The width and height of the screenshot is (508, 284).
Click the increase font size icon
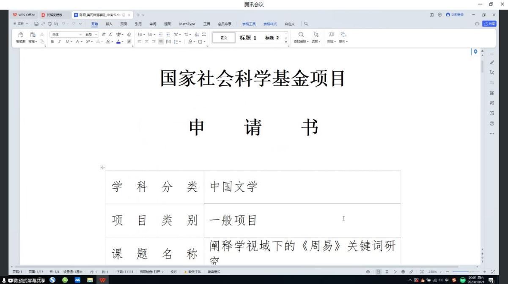click(x=104, y=34)
